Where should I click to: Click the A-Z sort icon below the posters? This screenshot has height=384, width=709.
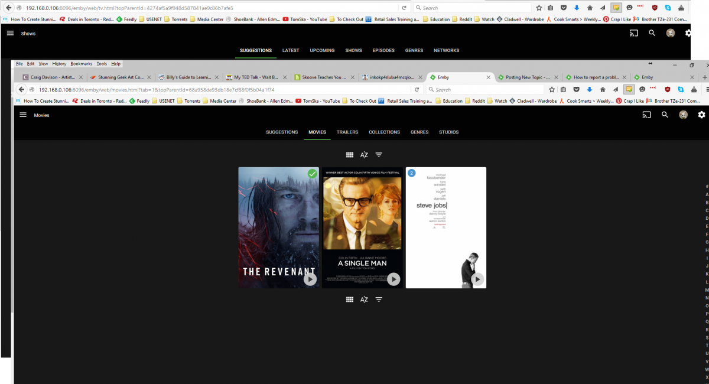click(x=364, y=300)
